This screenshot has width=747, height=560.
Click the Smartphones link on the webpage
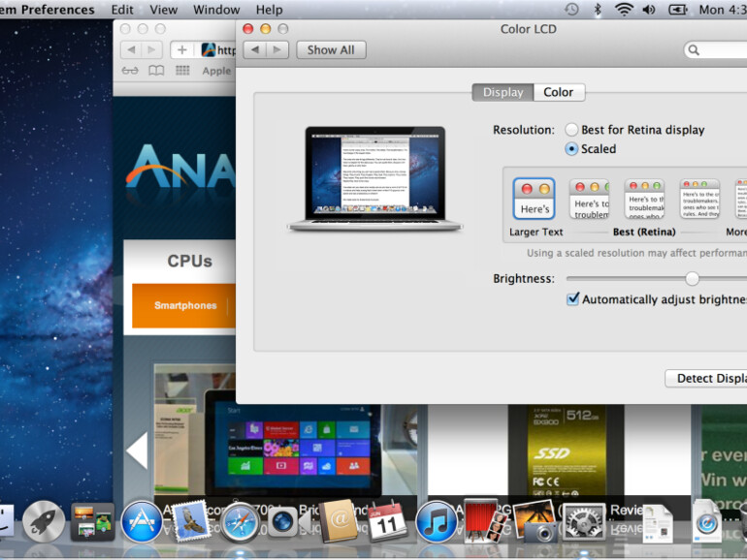185,305
